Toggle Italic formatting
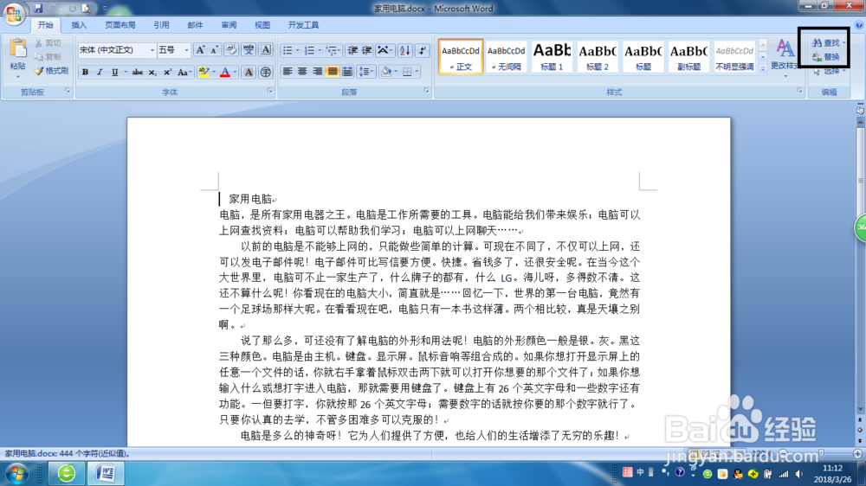The width and height of the screenshot is (866, 486). (100, 73)
